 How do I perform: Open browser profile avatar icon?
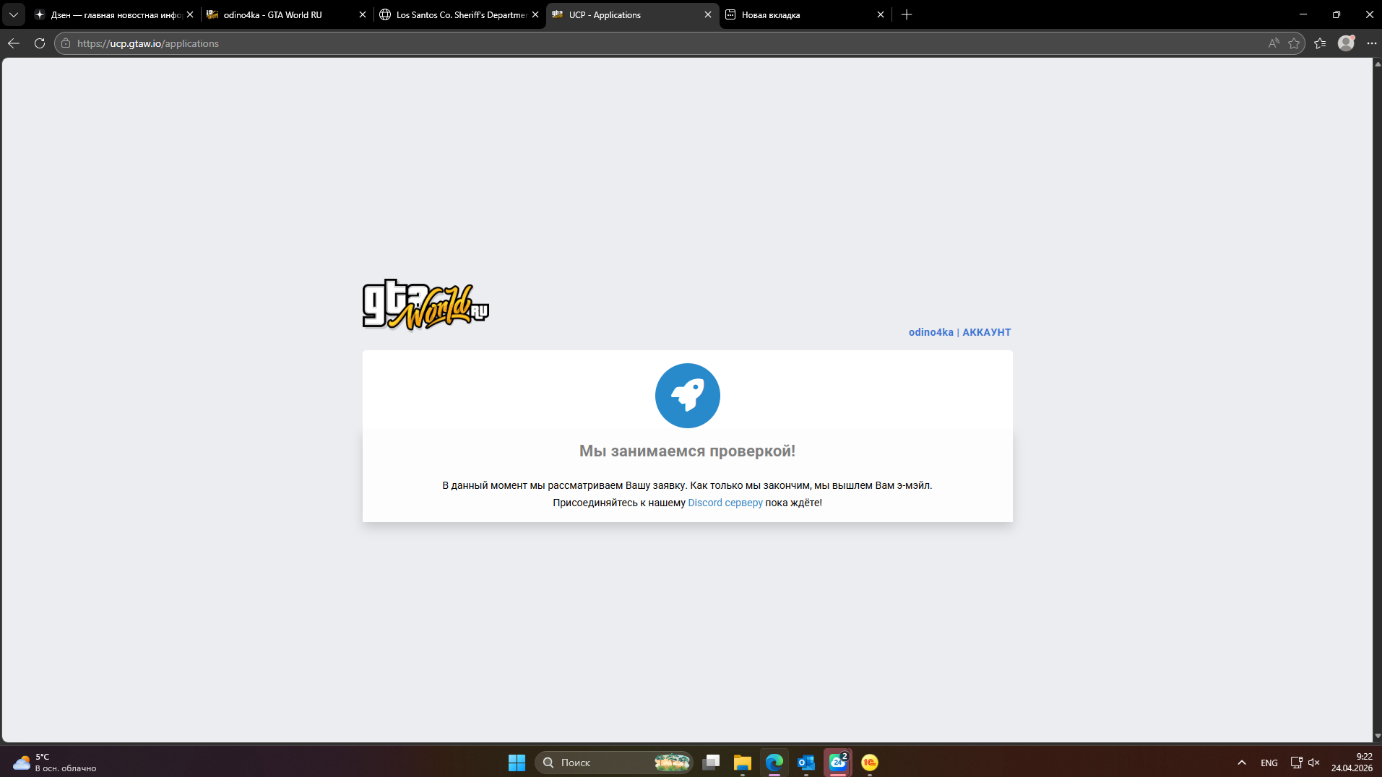coord(1346,43)
